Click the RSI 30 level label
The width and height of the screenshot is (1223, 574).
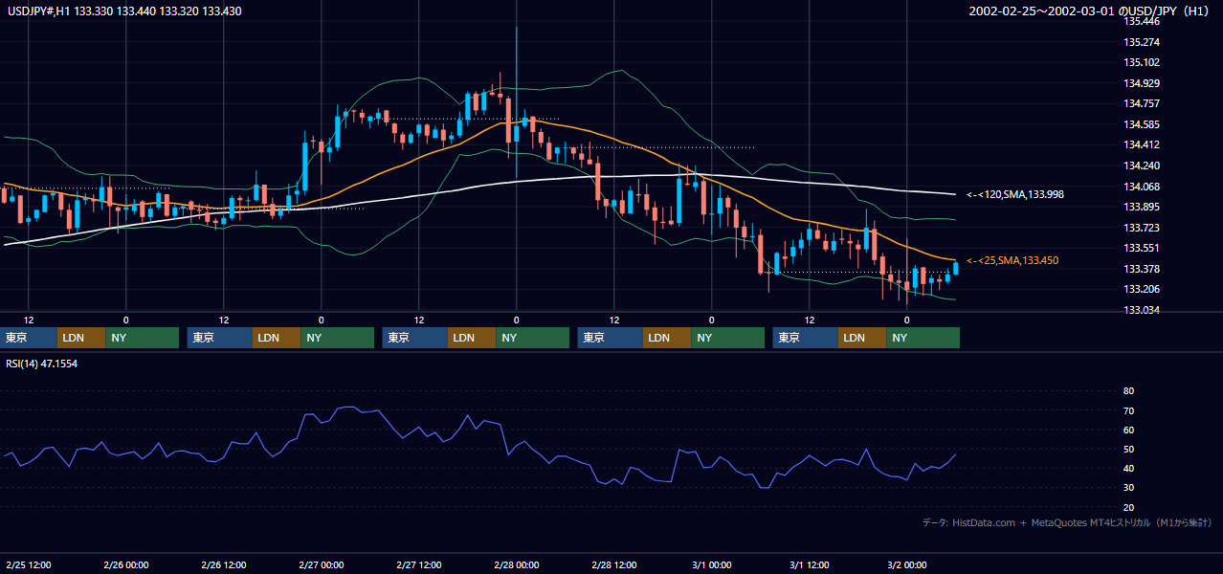tap(1128, 487)
